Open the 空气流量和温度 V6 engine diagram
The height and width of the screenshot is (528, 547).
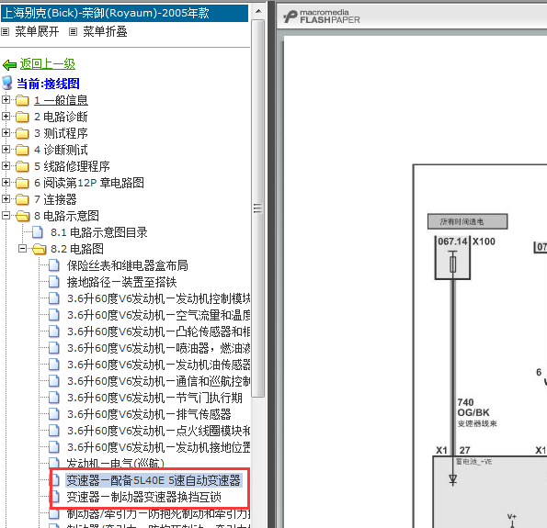tap(159, 315)
